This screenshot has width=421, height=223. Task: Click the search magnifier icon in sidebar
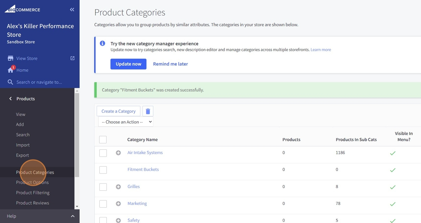[x=11, y=82]
